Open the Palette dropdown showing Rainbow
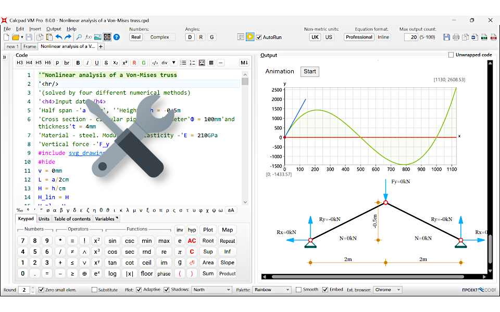 tap(272, 290)
